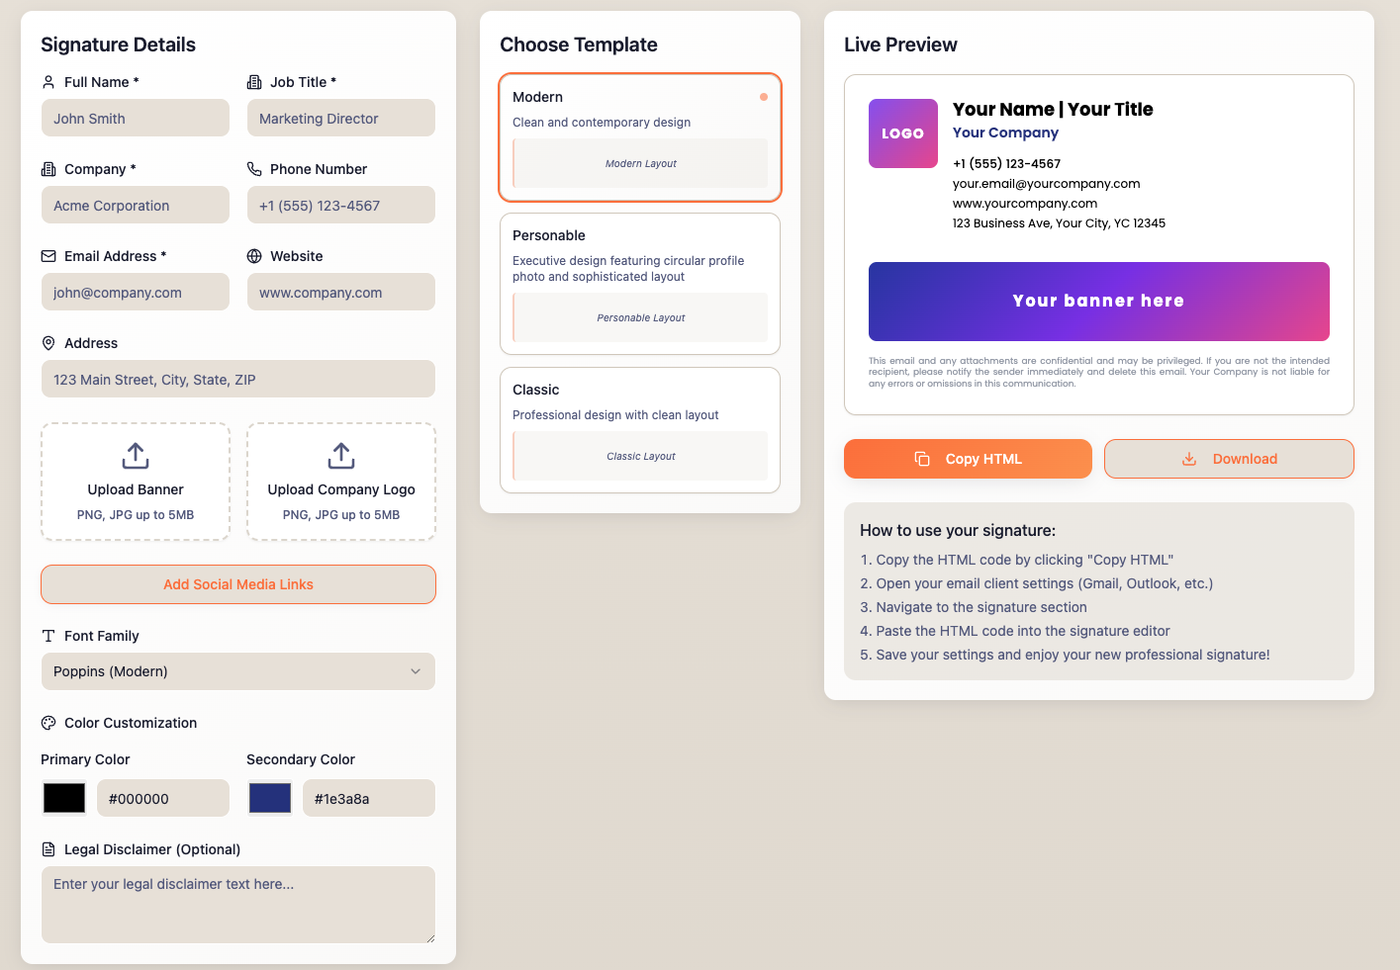
Task: Select the Personable template
Action: coord(639,284)
